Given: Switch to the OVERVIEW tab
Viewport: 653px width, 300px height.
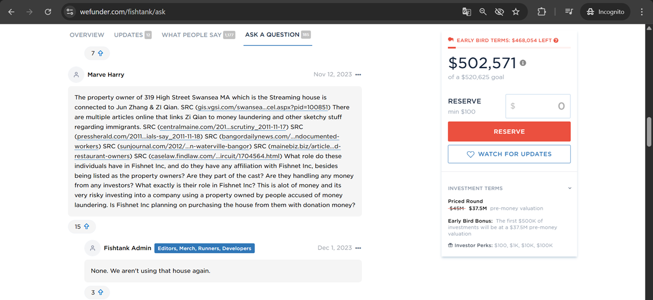Looking at the screenshot, I should pyautogui.click(x=87, y=35).
